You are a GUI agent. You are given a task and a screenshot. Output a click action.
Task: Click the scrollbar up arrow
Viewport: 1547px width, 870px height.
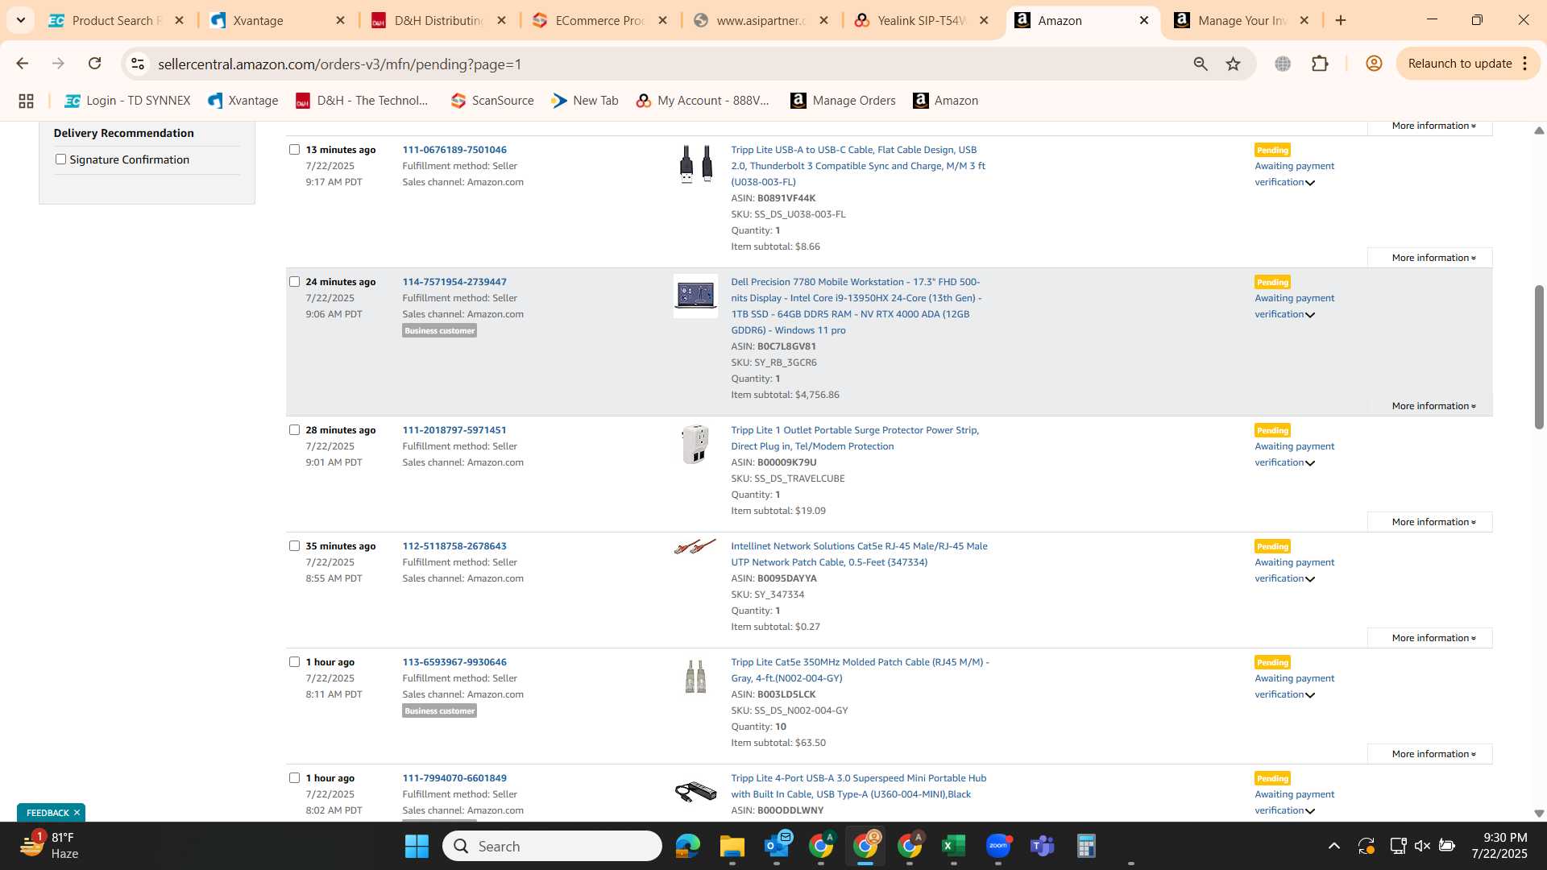coord(1539,130)
